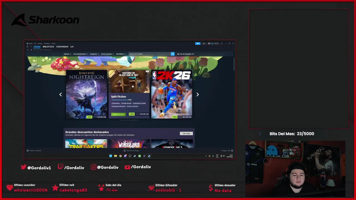Open the Trailmakers discount thumbnail

pyautogui.click(x=86, y=144)
